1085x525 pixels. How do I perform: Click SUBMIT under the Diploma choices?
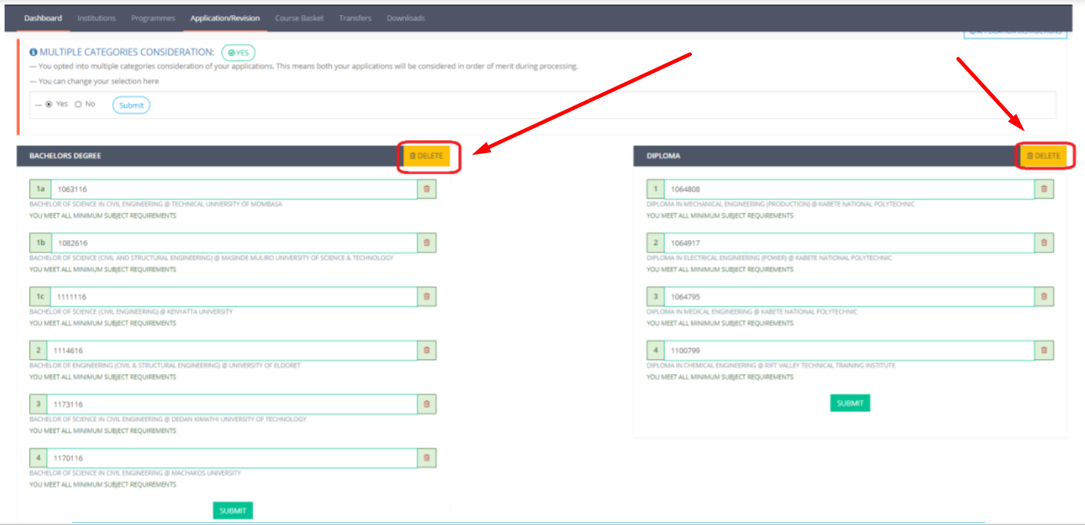tap(849, 403)
